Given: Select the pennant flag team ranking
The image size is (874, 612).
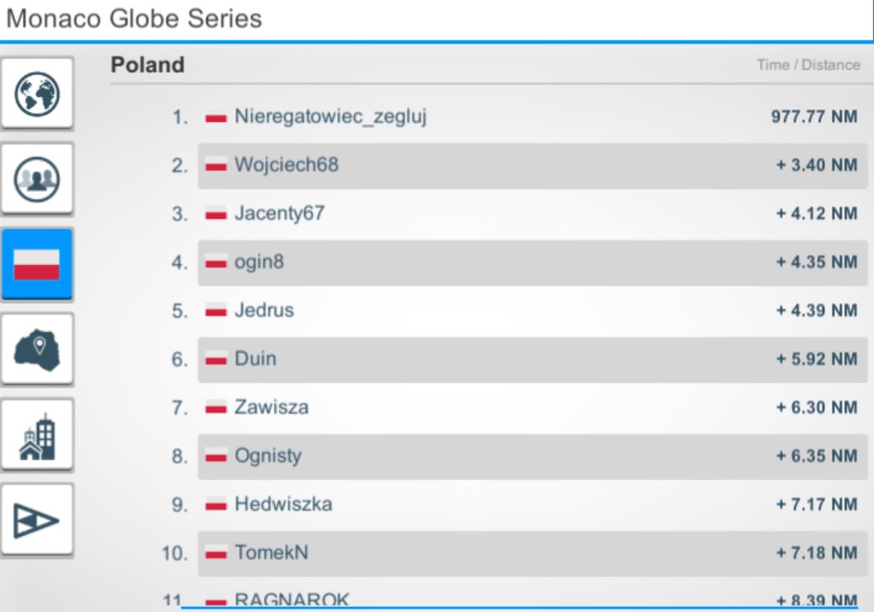Looking at the screenshot, I should tap(36, 520).
